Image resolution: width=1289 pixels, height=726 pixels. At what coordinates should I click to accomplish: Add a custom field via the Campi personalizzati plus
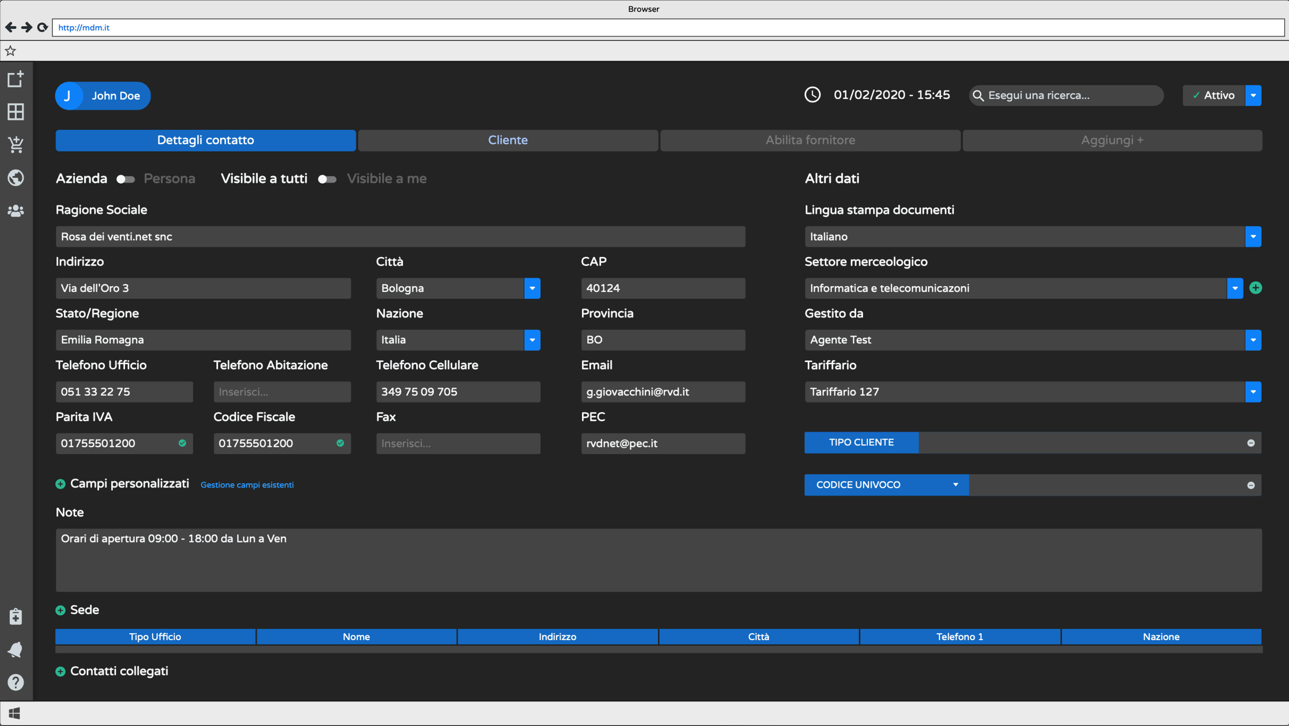pyautogui.click(x=60, y=484)
